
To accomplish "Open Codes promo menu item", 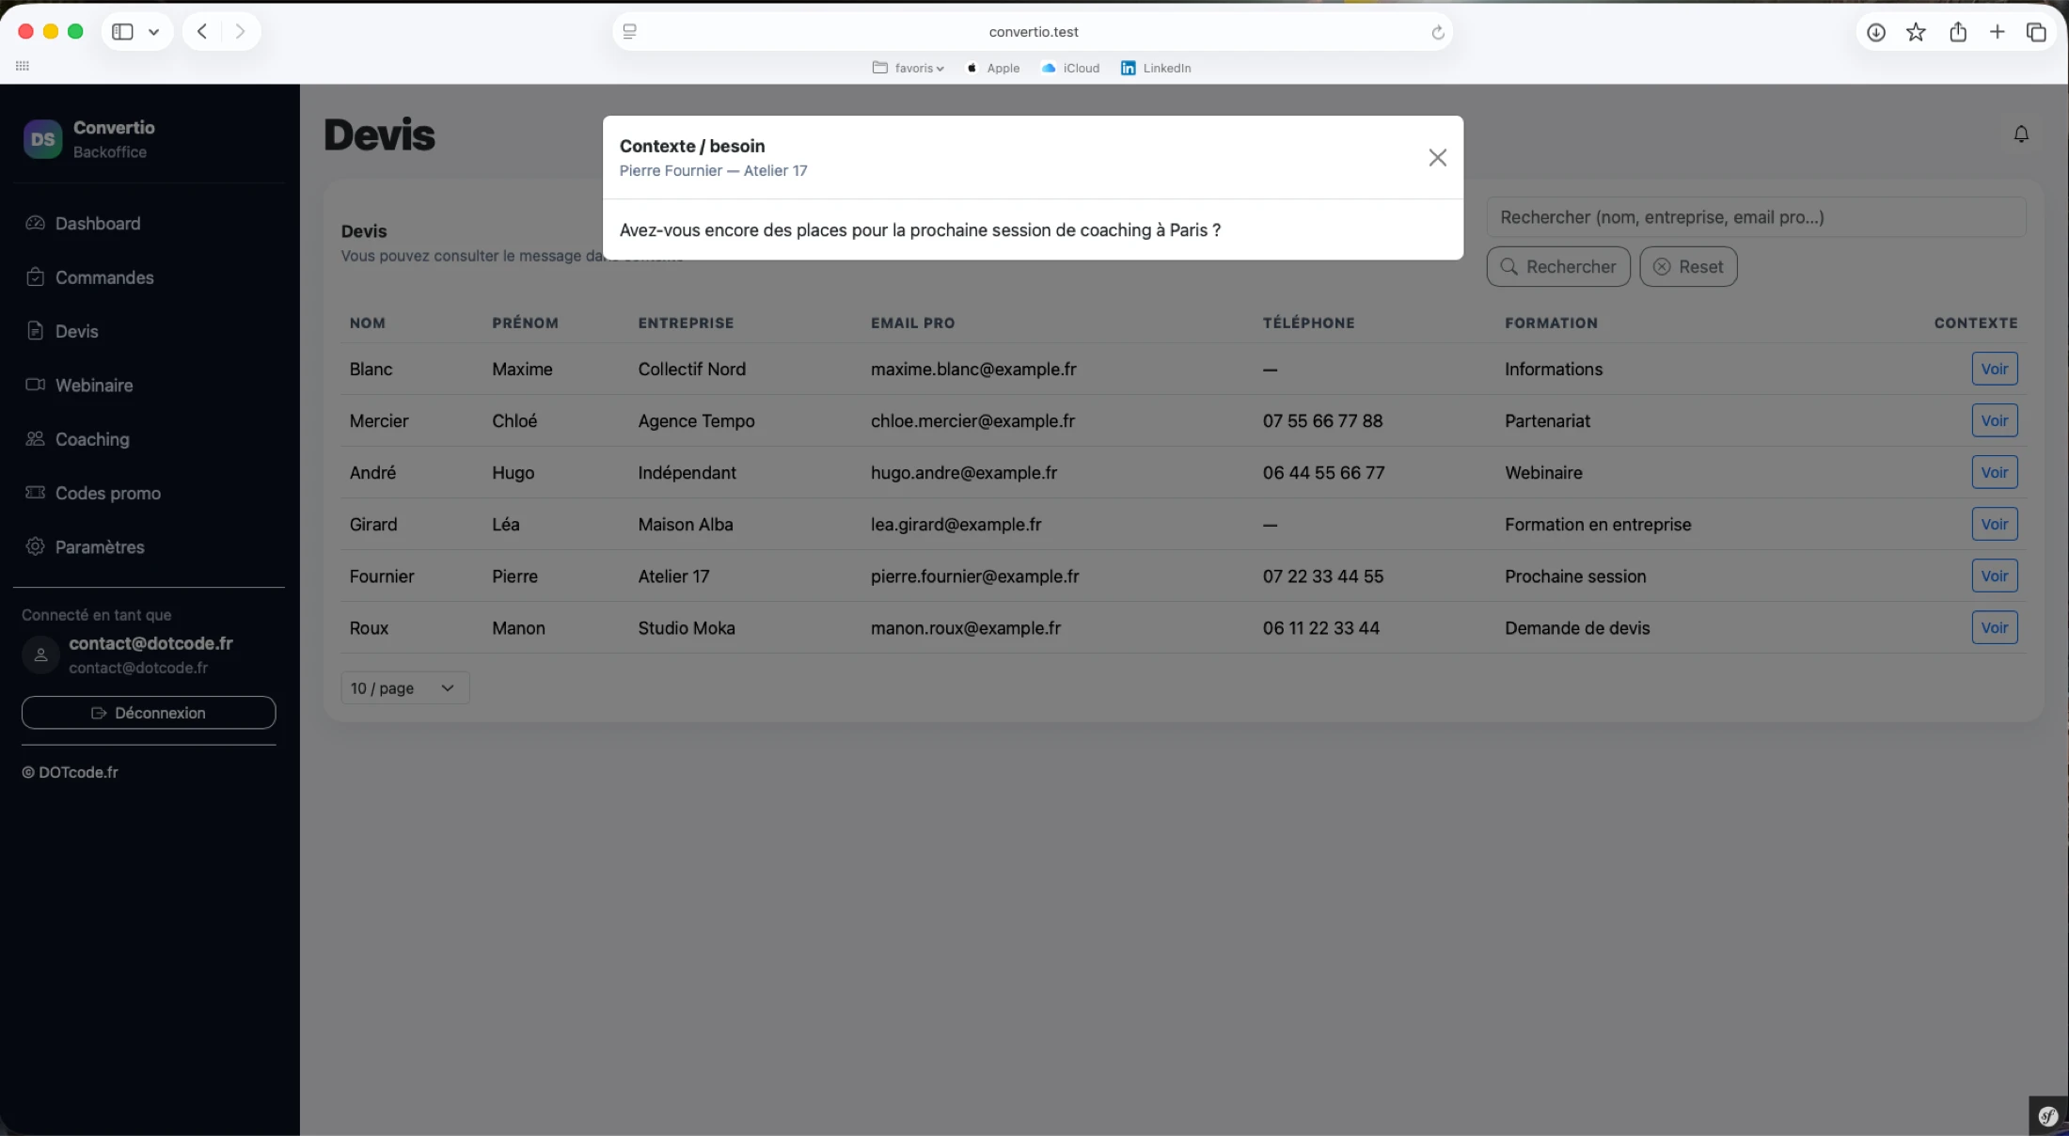I will click(108, 493).
